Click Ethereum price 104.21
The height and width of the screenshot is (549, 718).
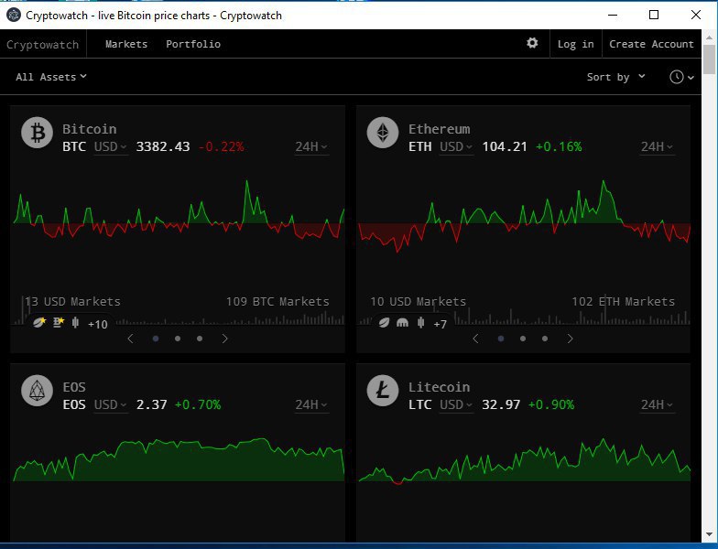pyautogui.click(x=505, y=146)
